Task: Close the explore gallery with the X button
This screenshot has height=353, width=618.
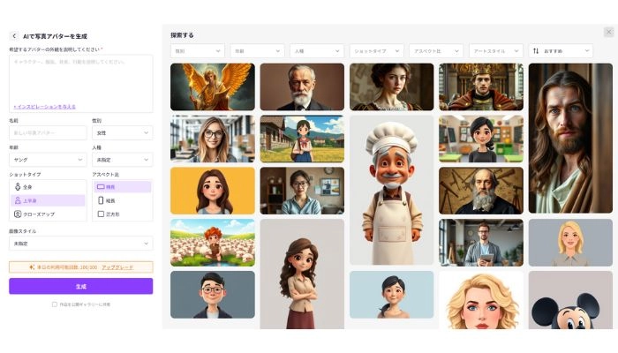Action: [609, 32]
